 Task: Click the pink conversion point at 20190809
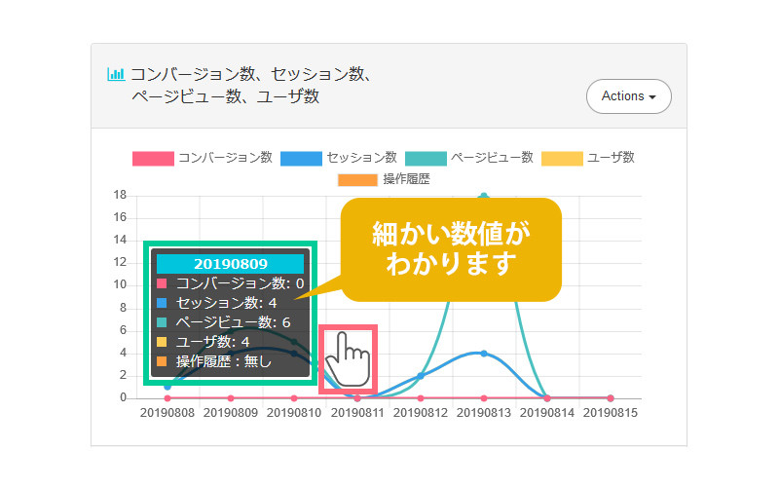pos(231,397)
